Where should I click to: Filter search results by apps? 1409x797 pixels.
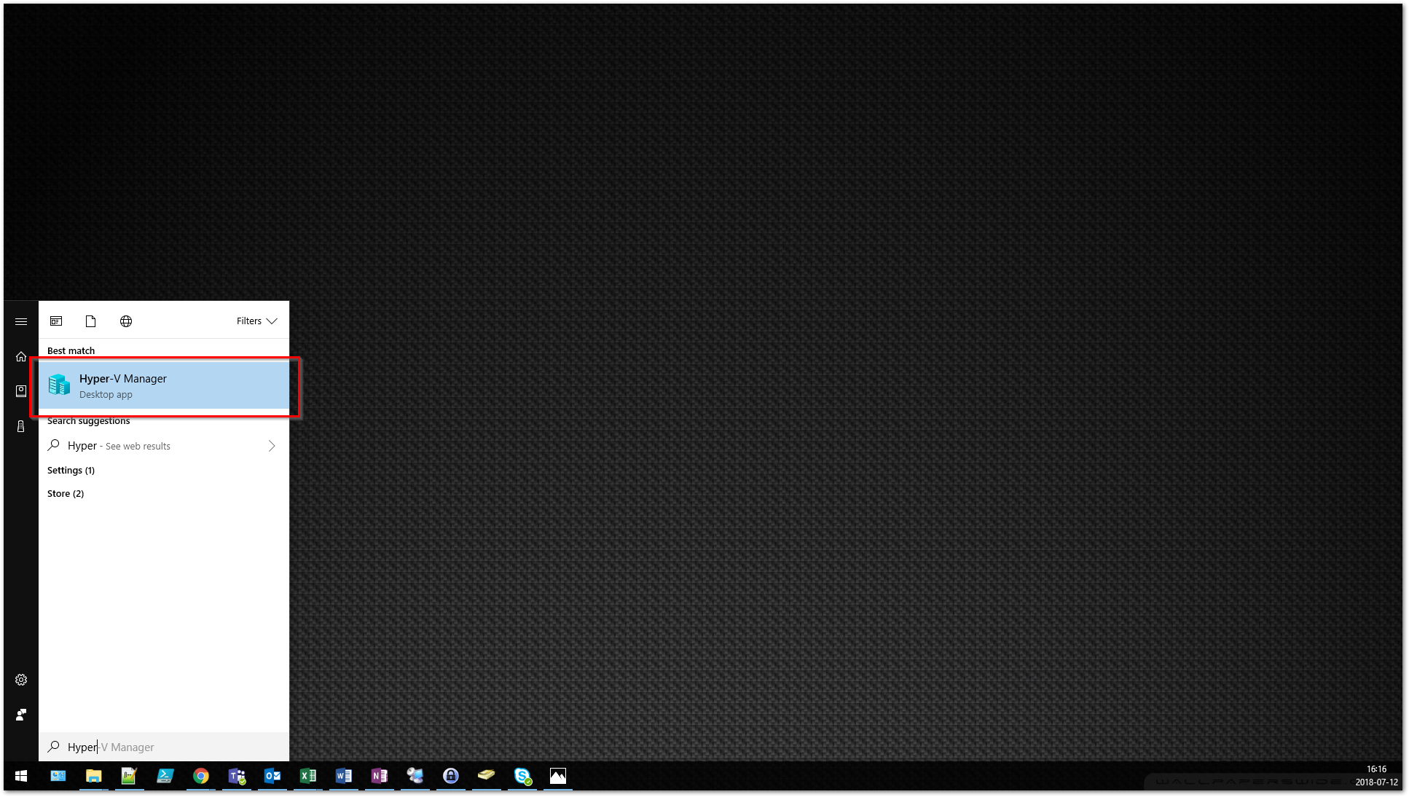(56, 321)
